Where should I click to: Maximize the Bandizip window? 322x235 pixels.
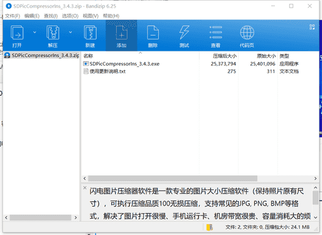click(x=291, y=6)
